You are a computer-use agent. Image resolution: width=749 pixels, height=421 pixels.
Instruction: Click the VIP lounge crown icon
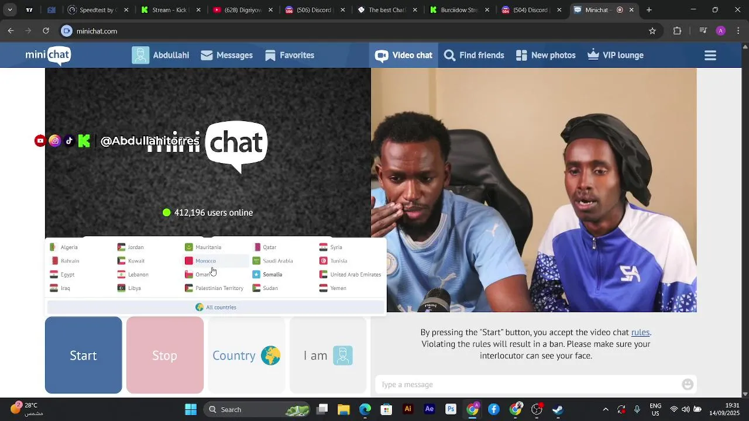(x=593, y=54)
